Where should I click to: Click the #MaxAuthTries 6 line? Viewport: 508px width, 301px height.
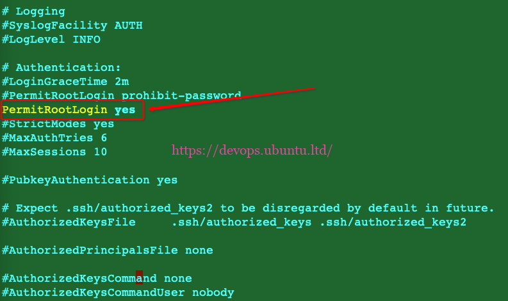tap(54, 138)
